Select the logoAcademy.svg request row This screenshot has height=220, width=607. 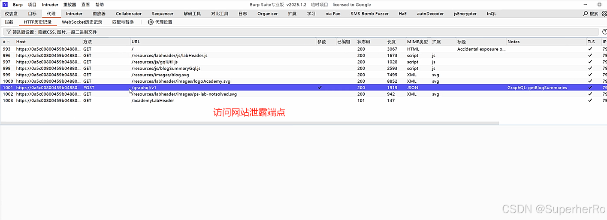pos(303,81)
